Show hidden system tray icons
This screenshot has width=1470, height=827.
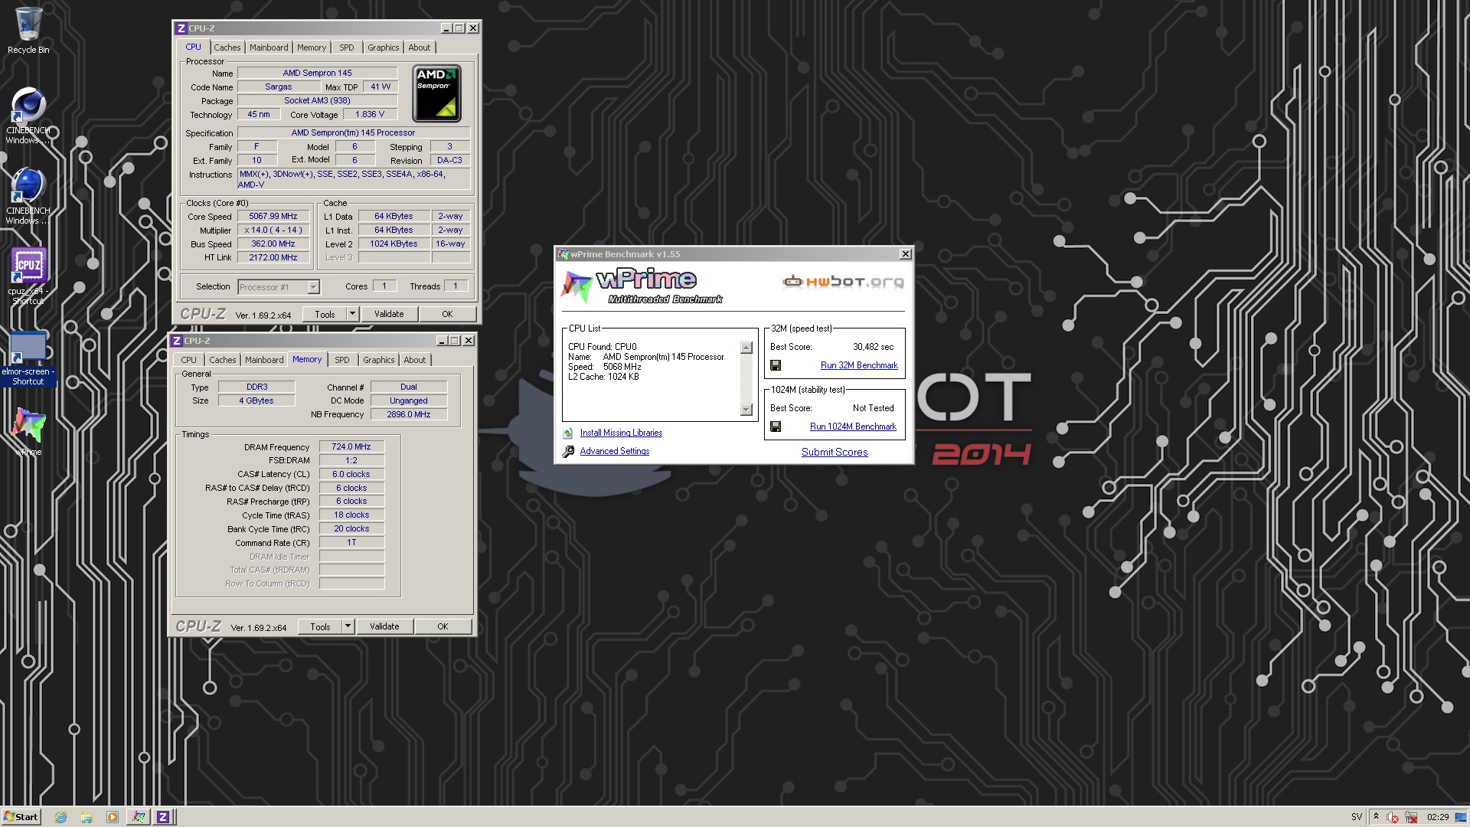point(1376,817)
